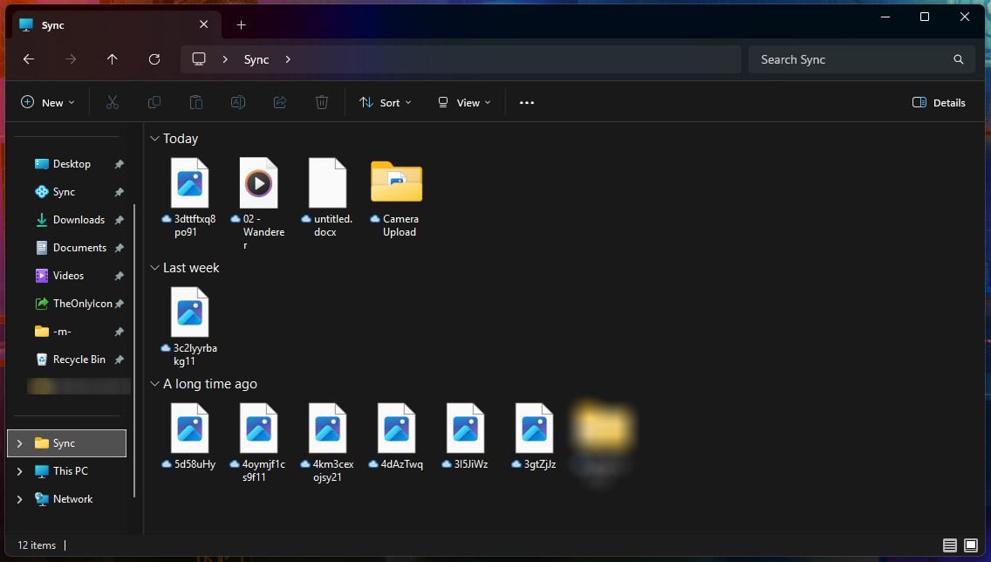Switch to details list view icon in status bar
This screenshot has height=562, width=991.
tap(949, 545)
